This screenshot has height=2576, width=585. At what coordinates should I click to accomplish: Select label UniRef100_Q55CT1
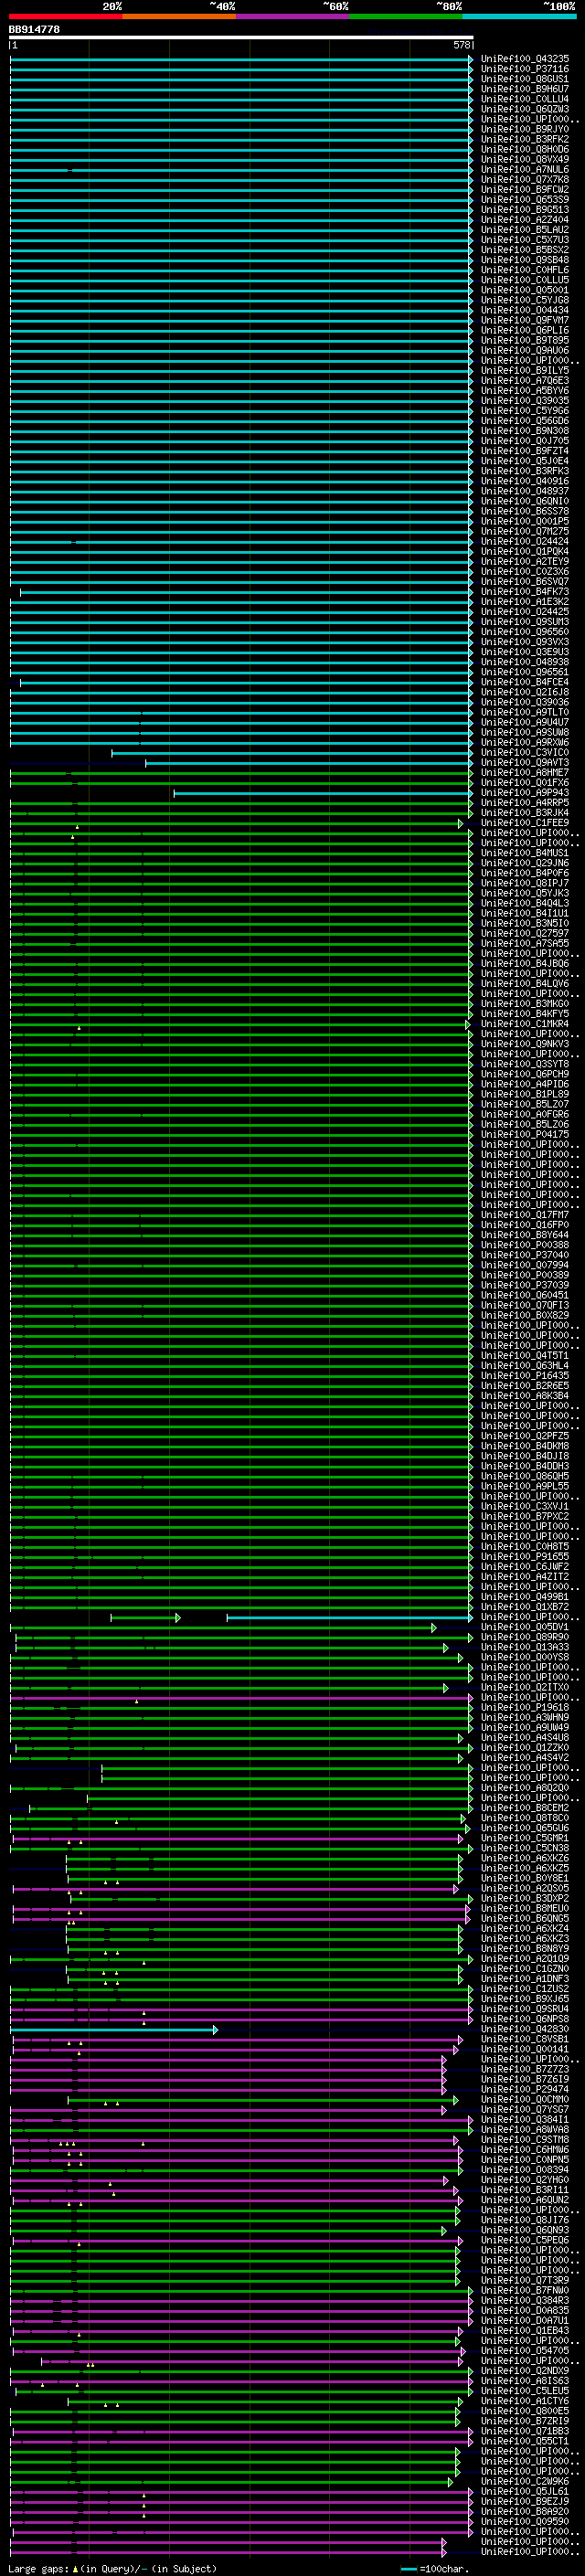click(x=525, y=2441)
